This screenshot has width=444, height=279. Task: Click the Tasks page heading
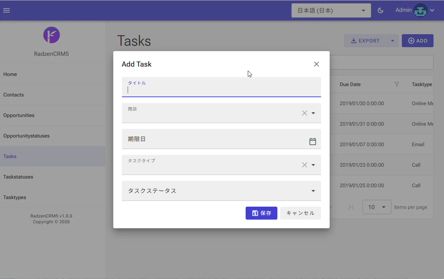pos(134,41)
